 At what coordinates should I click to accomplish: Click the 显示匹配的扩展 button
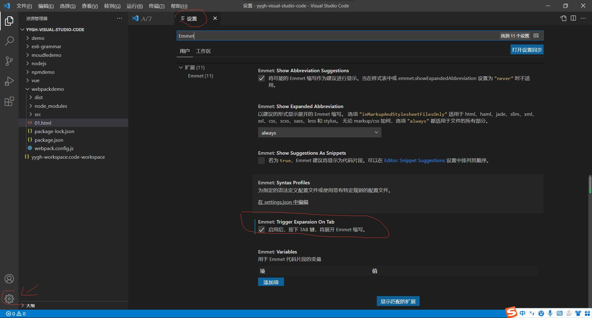tap(398, 301)
